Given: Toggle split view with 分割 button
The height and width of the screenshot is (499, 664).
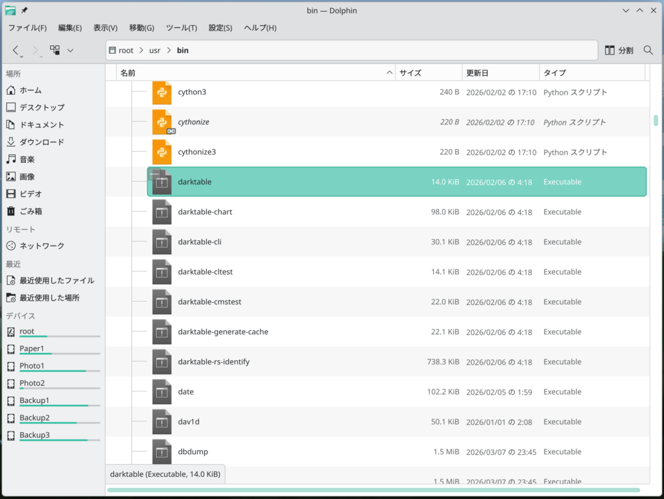Looking at the screenshot, I should point(619,50).
